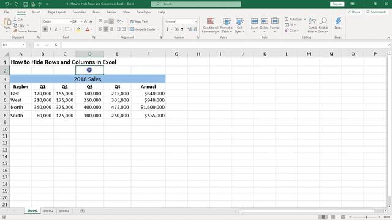Open the fill color dropdown arrow
The height and width of the screenshot is (220, 392).
(x=82, y=29)
